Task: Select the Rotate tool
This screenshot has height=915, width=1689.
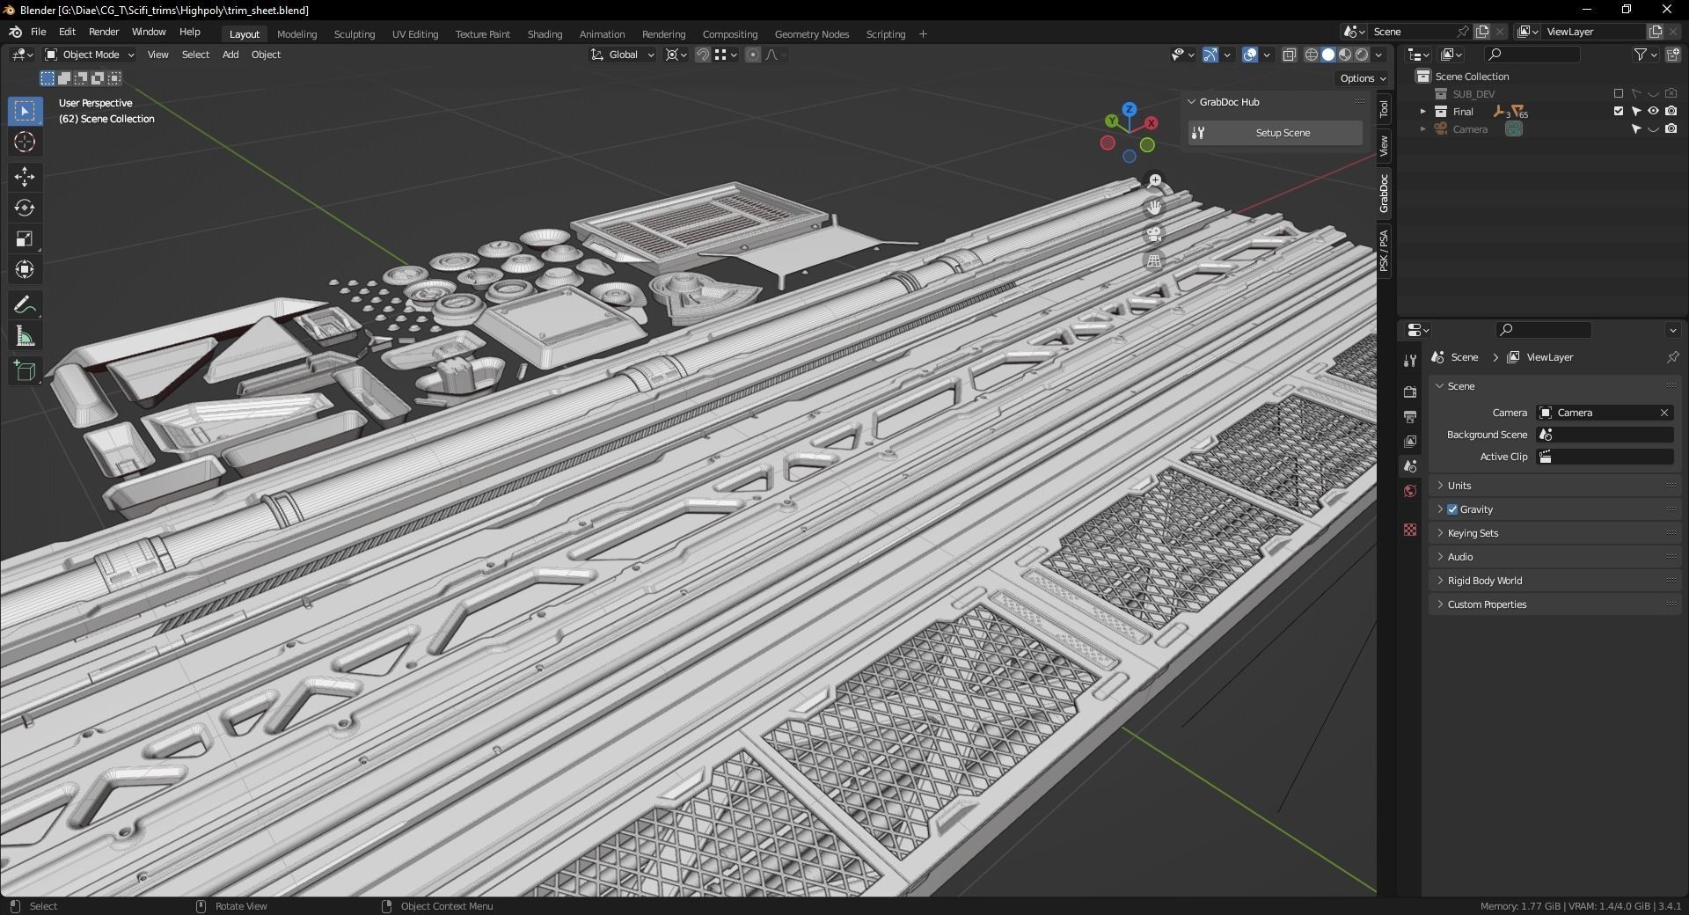Action: pos(25,209)
